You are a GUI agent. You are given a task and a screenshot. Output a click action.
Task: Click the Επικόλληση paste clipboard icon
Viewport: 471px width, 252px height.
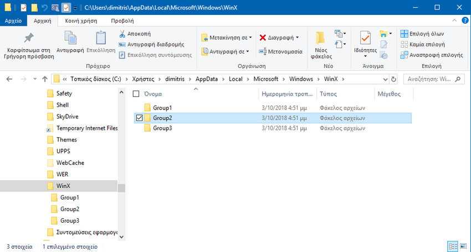tap(101, 38)
